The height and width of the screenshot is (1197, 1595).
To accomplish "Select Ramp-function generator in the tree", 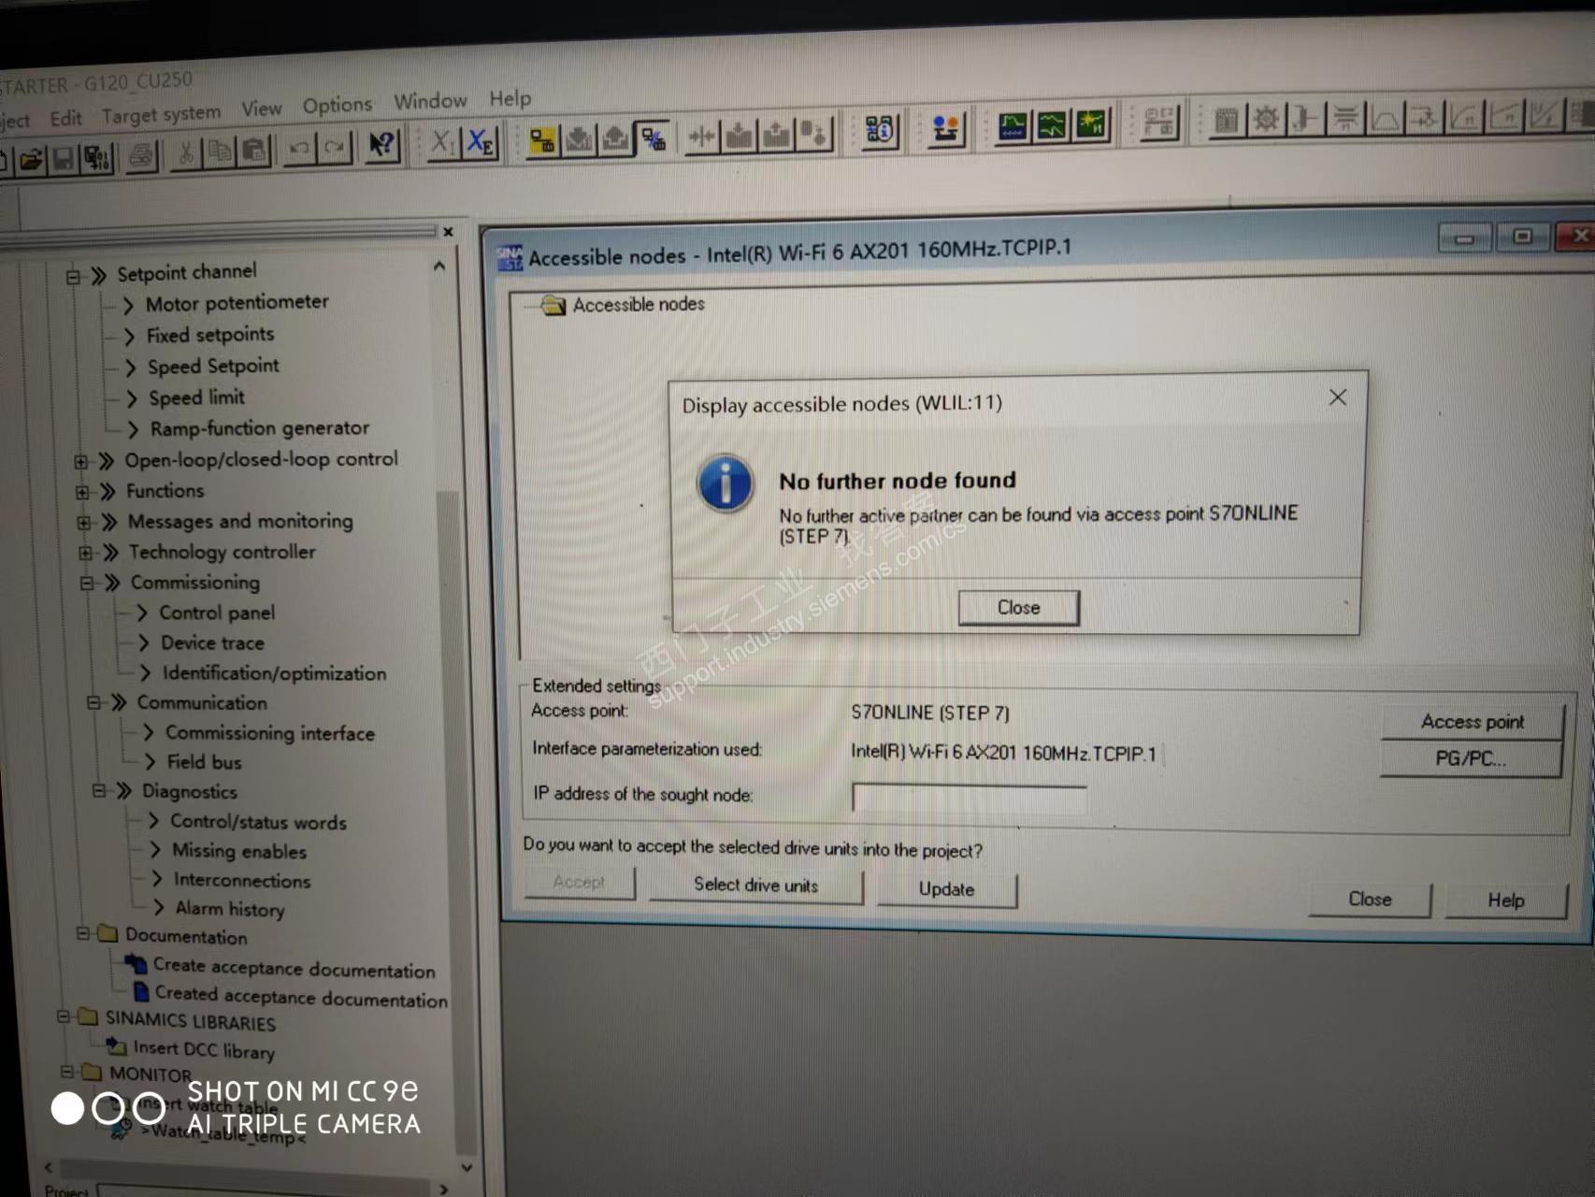I will [260, 428].
